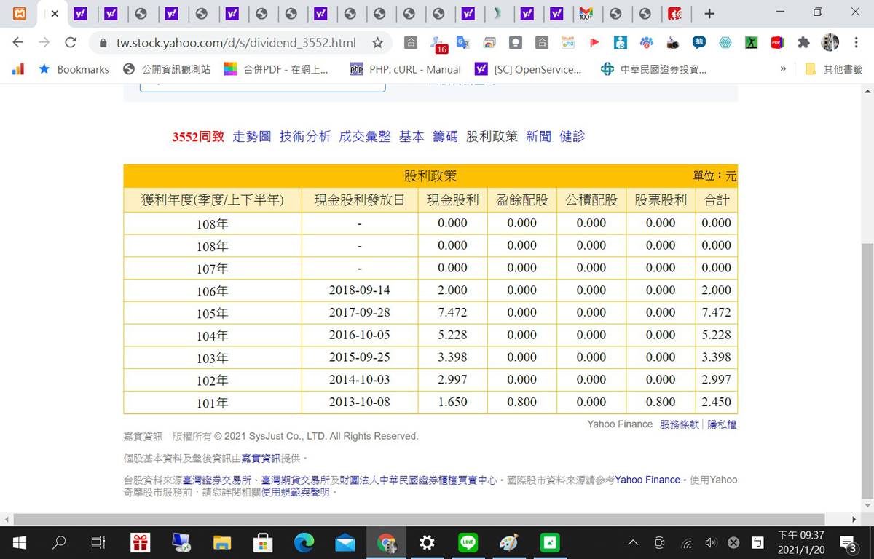Show hidden system tray icons
This screenshot has height=559, width=874.
[633, 542]
